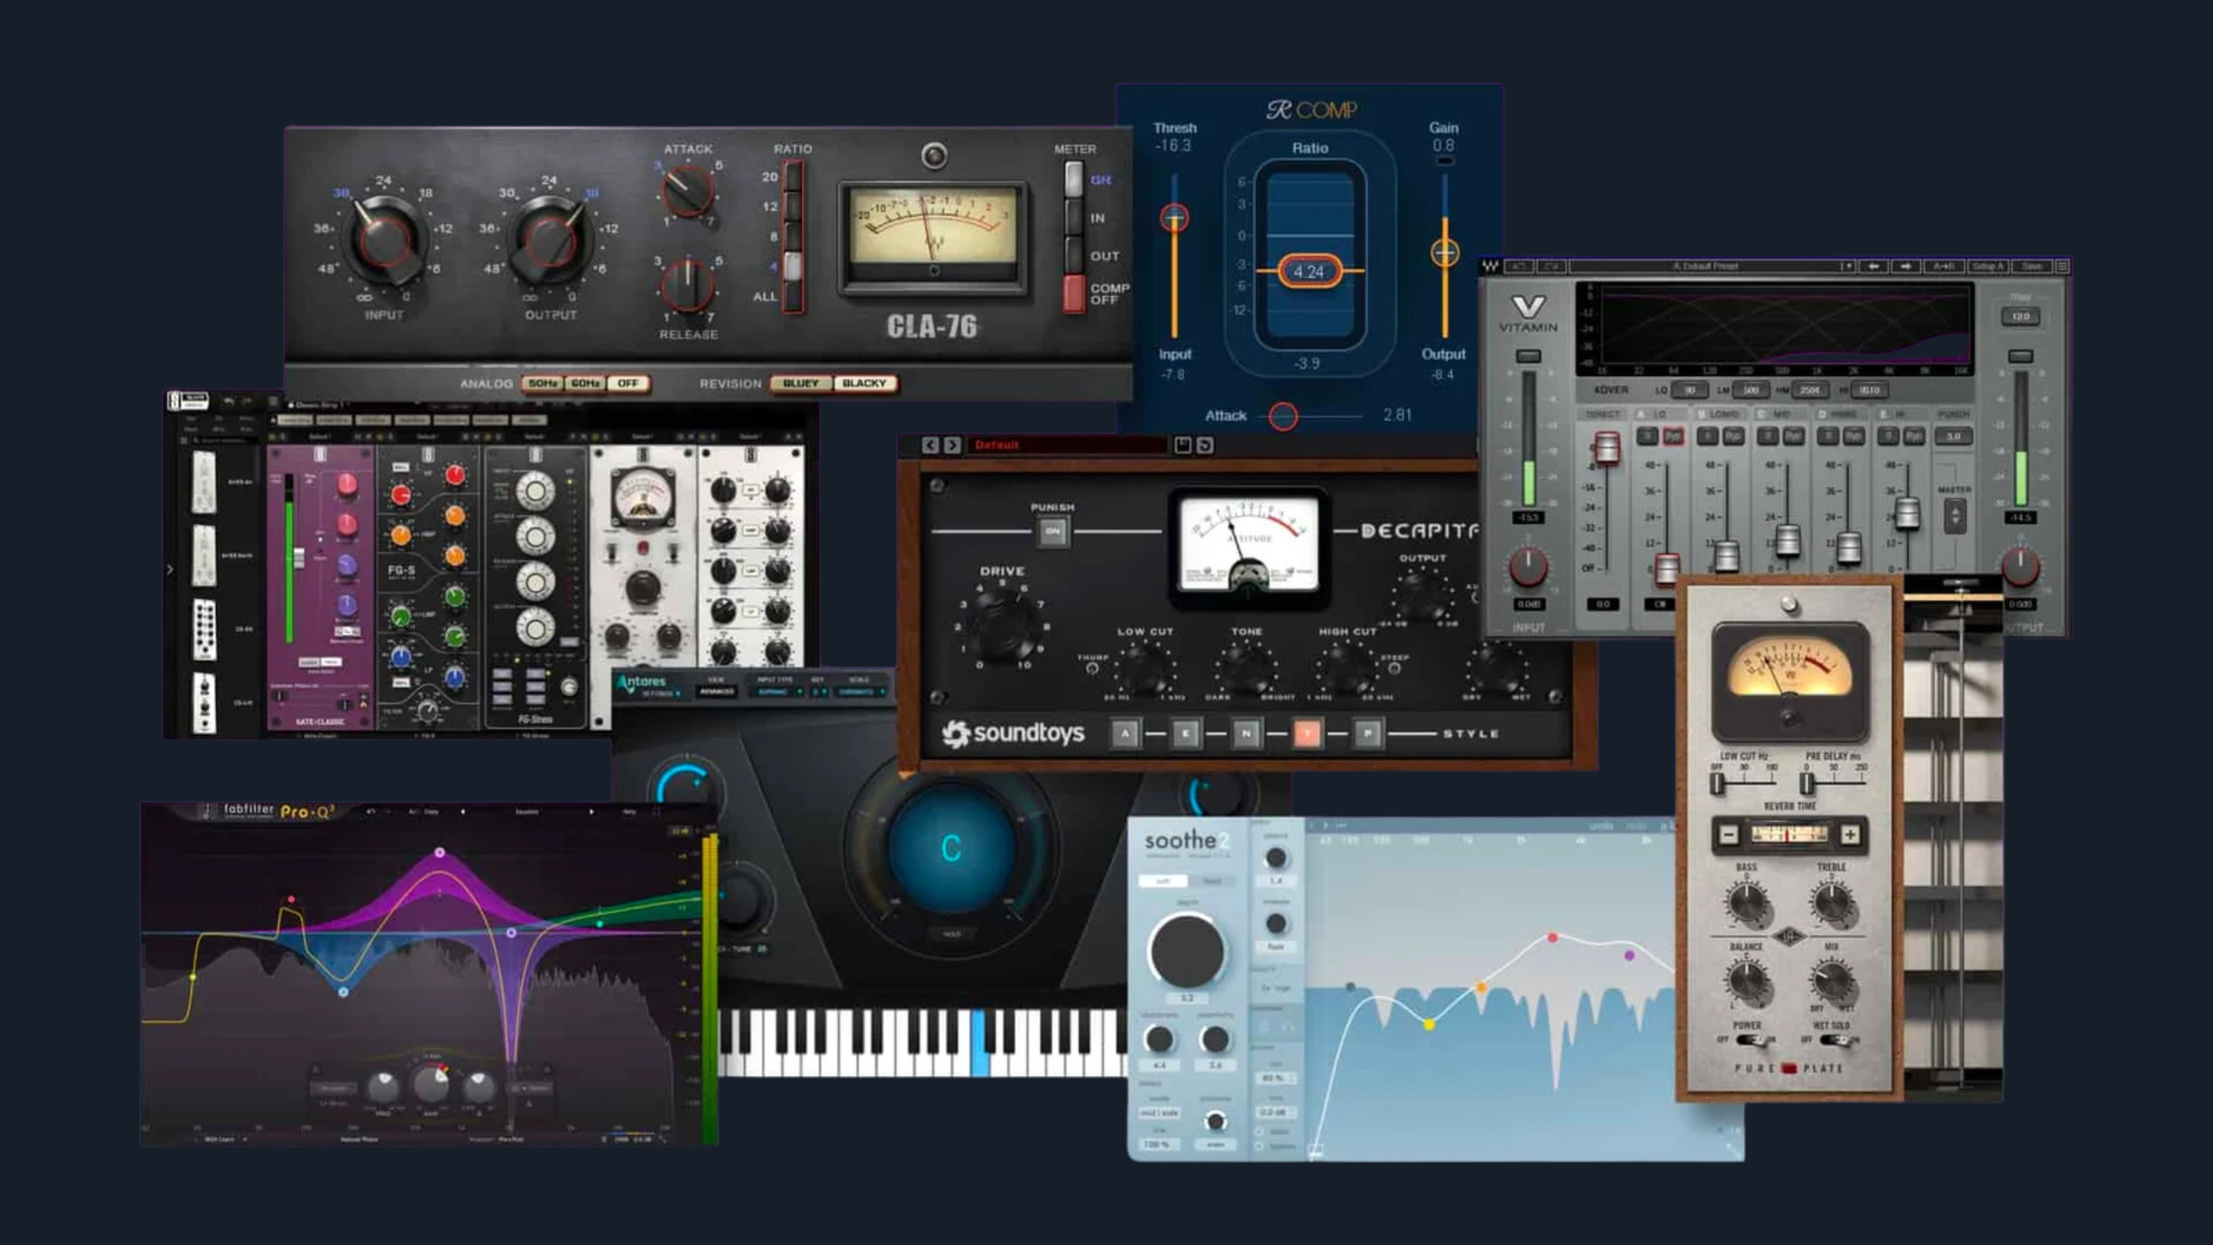
Task: Click Vitamin toolbar left arrow button
Action: 1873,266
